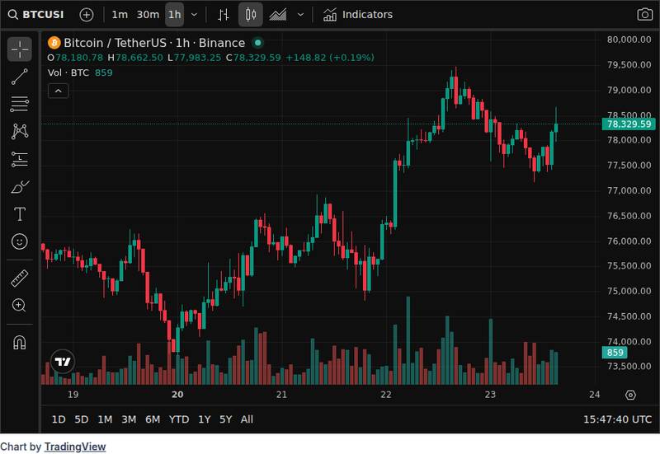The height and width of the screenshot is (454, 660).
Task: Activate the zoom in tool
Action: (x=19, y=305)
